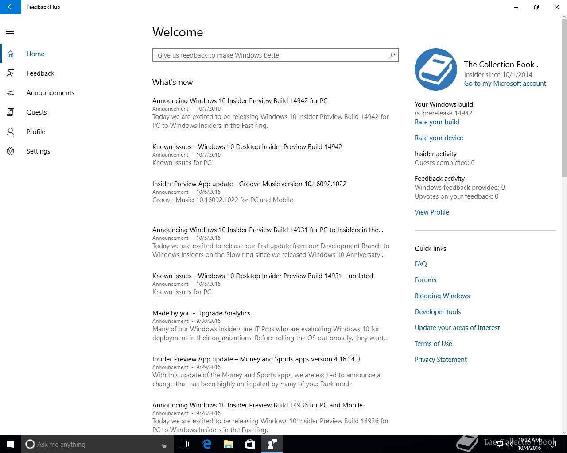
Task: Open Quests from sidebar
Action: point(36,112)
